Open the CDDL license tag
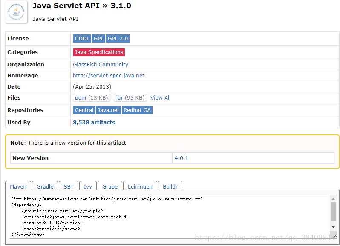The image size is (340, 246). click(82, 39)
